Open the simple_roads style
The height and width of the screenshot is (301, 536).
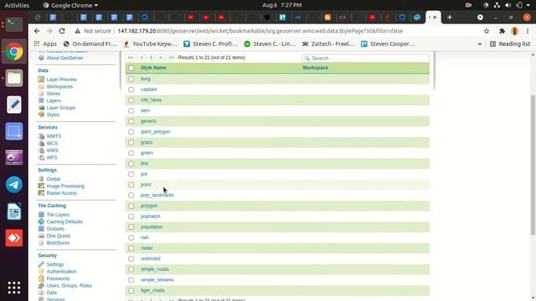click(154, 269)
